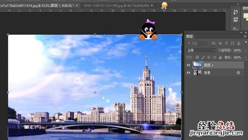
Task: Open the 正常 blend mode dropdown
Action: [201, 50]
